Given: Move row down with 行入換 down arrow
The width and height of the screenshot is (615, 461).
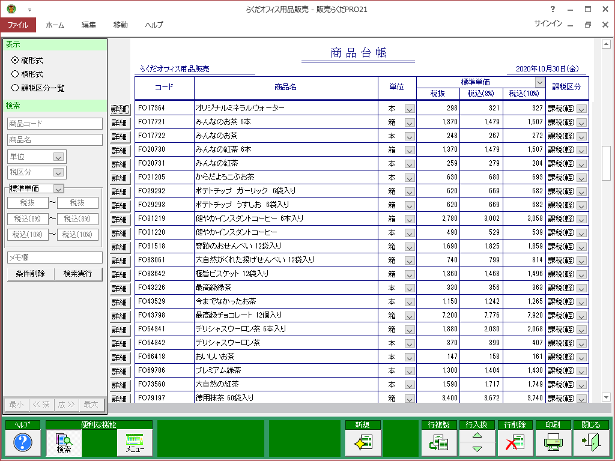Looking at the screenshot, I should click(x=477, y=449).
